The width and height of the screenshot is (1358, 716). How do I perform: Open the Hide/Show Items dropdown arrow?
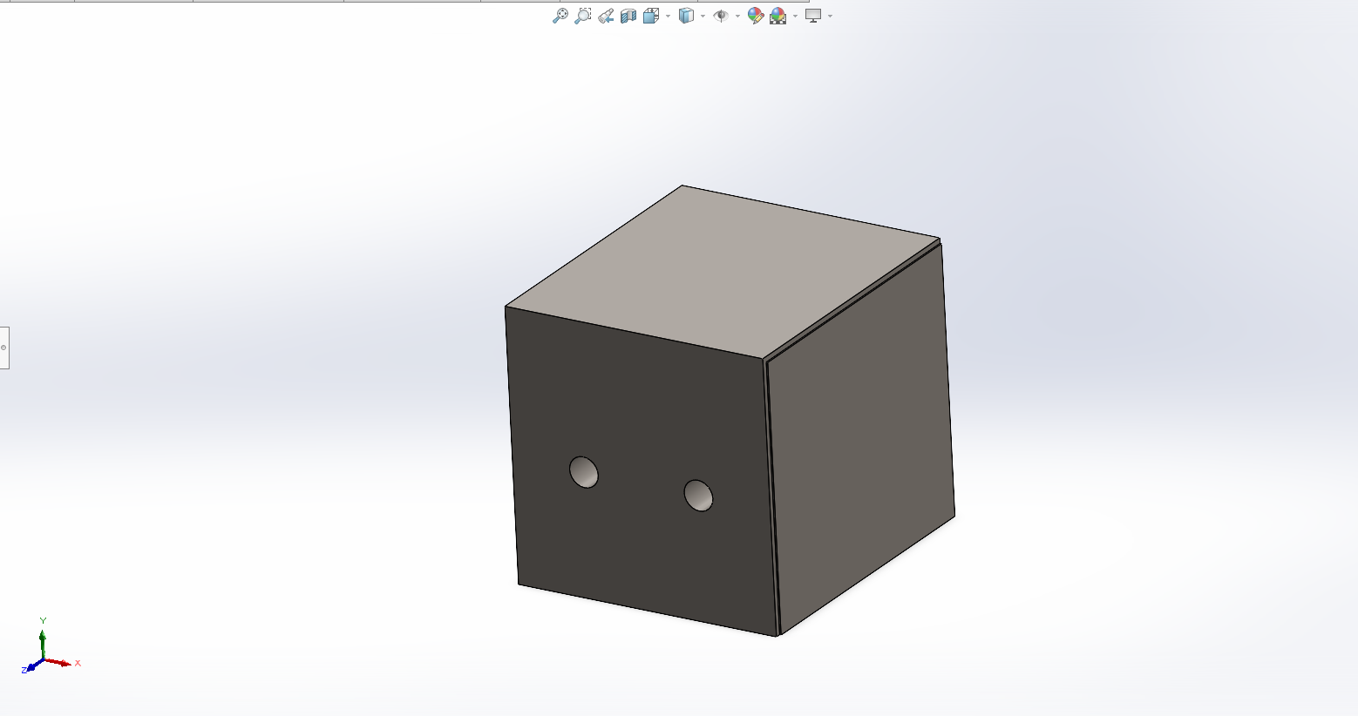tap(738, 16)
